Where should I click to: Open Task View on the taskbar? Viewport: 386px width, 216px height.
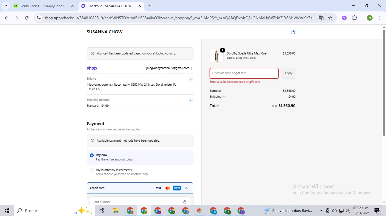pyautogui.click(x=102, y=211)
